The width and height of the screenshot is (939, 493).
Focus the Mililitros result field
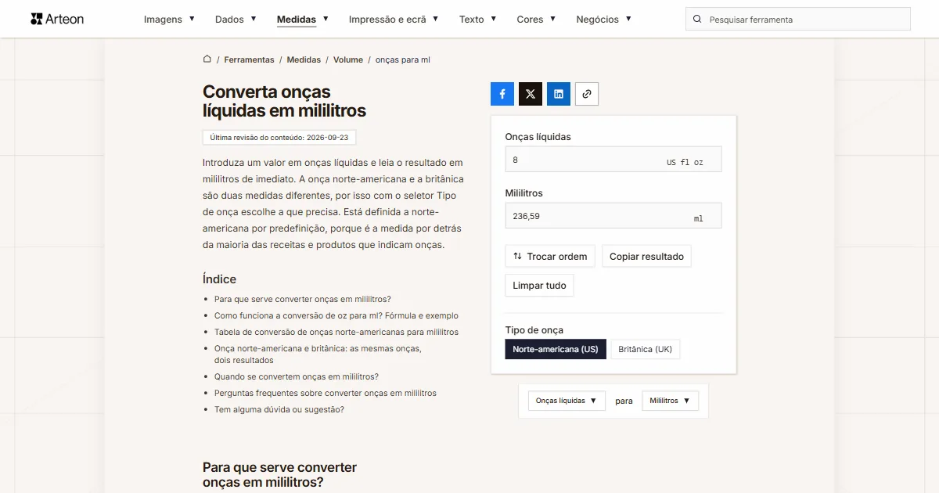[x=613, y=216]
